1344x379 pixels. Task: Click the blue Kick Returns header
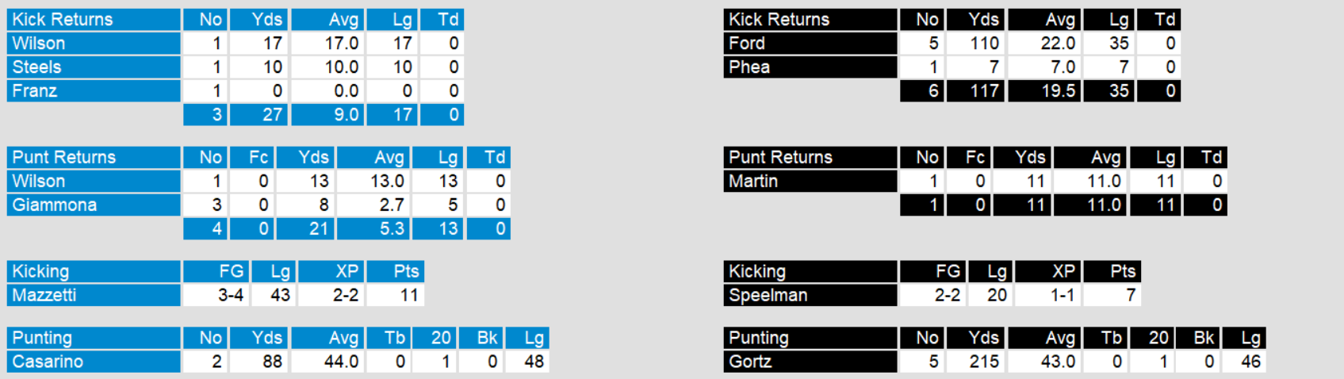tap(94, 19)
